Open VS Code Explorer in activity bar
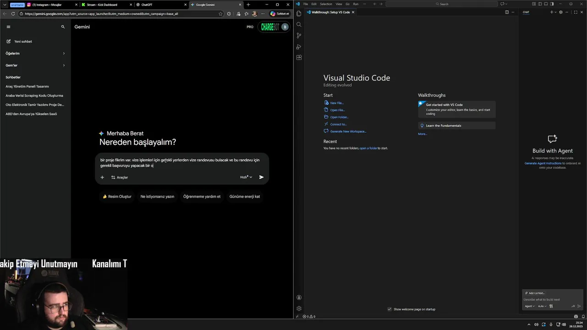587x330 pixels. pyautogui.click(x=299, y=14)
